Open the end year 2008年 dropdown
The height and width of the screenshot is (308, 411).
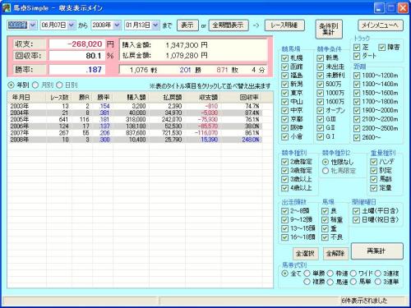pyautogui.click(x=117, y=25)
